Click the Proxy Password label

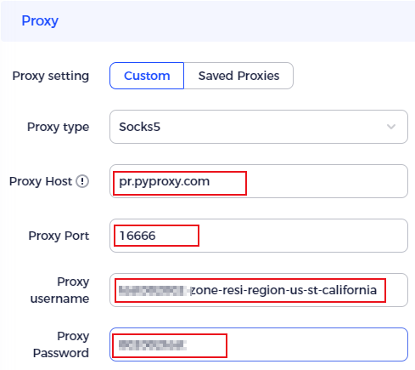[61, 344]
